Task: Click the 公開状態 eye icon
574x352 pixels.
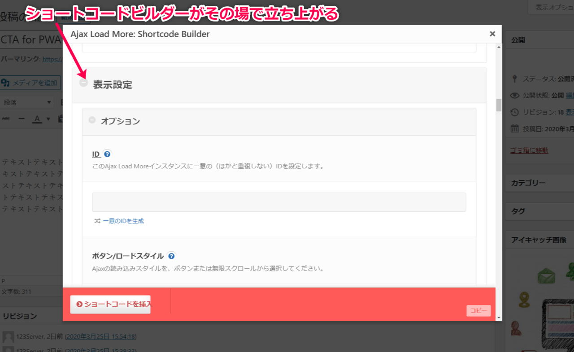Action: tap(515, 95)
